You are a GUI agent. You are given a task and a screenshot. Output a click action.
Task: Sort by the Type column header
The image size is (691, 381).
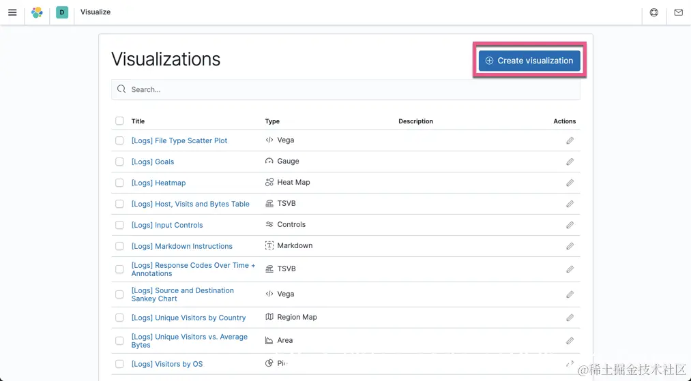tap(272, 121)
